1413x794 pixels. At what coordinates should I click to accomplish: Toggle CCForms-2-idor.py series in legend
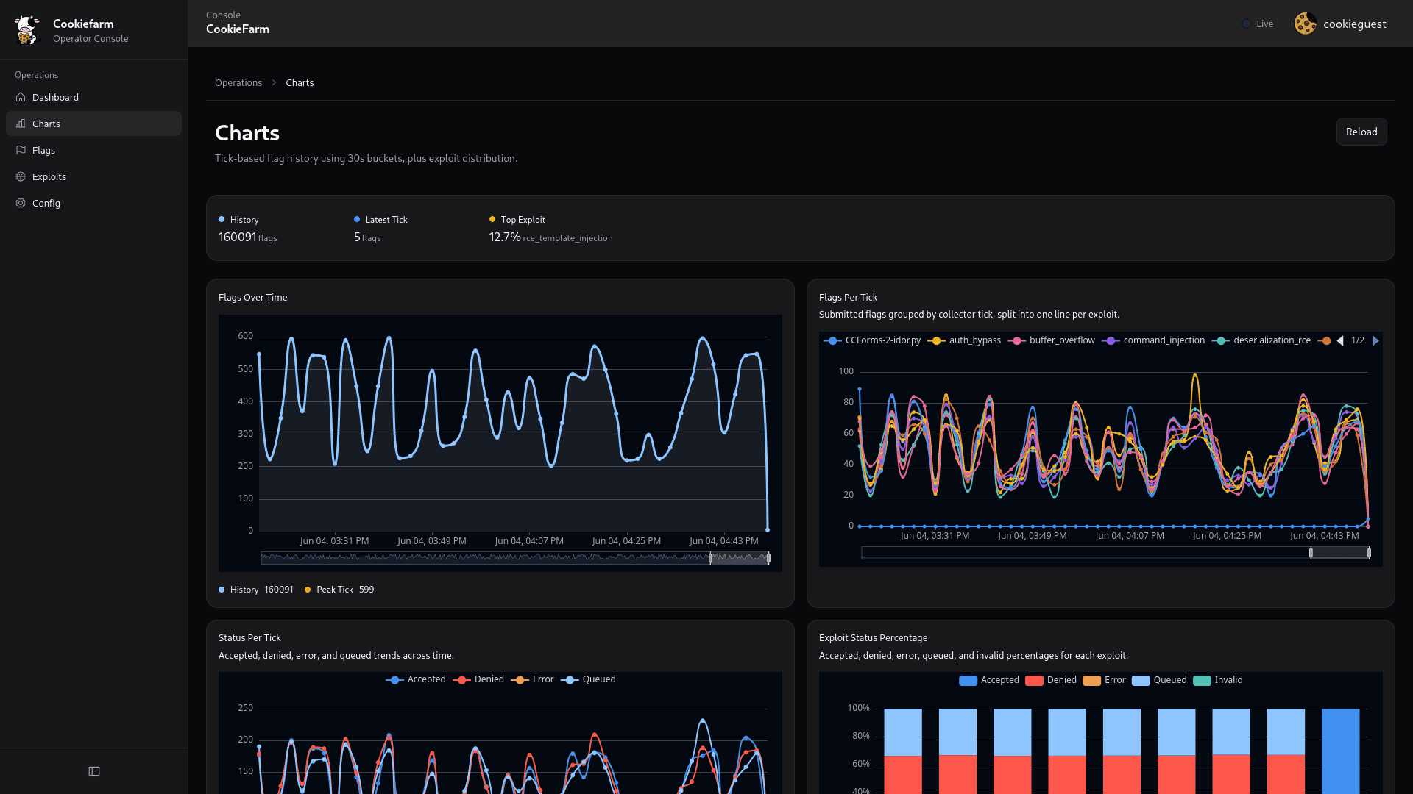tap(872, 340)
